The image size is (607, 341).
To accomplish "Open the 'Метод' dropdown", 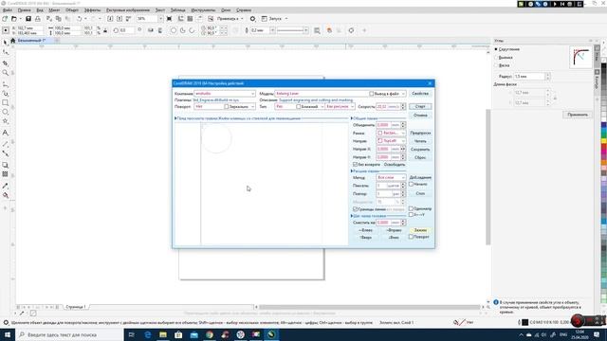I will point(391,177).
